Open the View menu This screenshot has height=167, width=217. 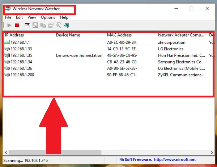[32, 17]
